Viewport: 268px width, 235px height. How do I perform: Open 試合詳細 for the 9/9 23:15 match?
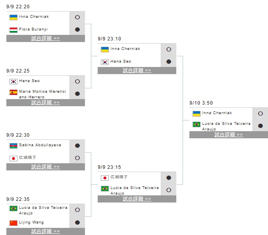click(137, 199)
